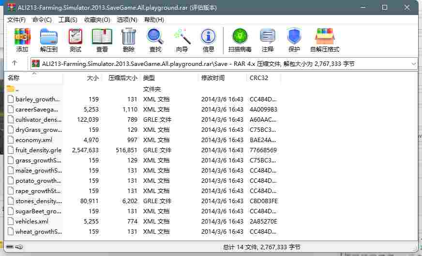The height and width of the screenshot is (256, 422).
Task: Click the key icon in status bar
Action: pos(19,247)
